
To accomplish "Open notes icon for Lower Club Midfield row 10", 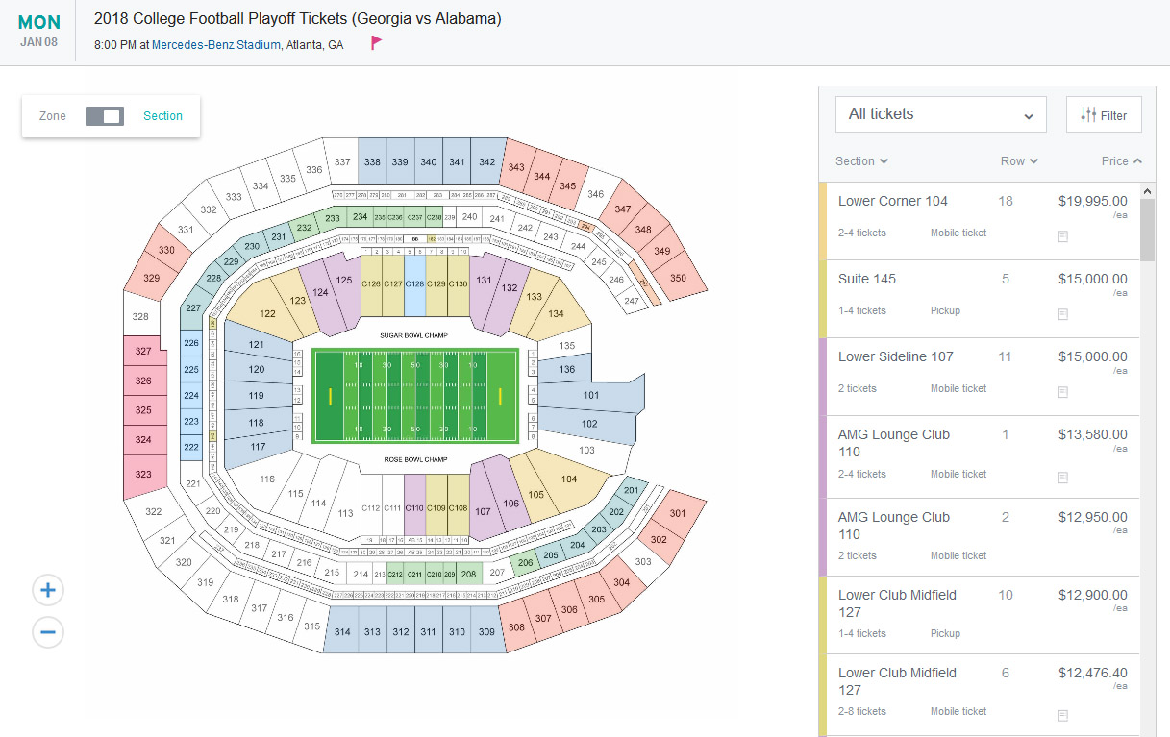I will [x=1063, y=636].
